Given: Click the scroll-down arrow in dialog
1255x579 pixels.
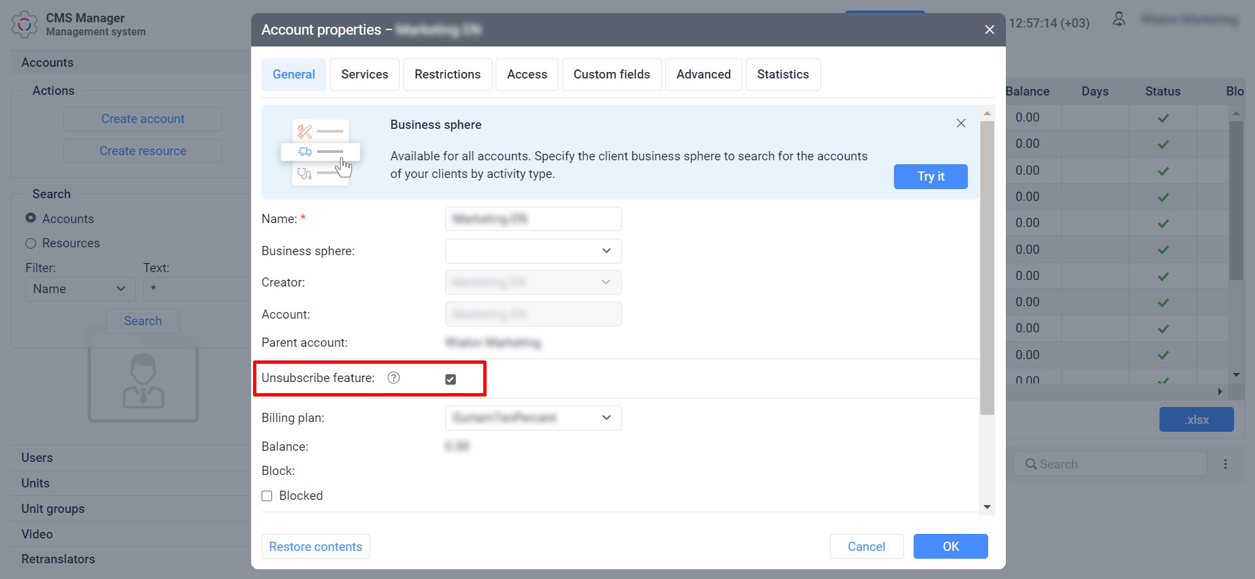Looking at the screenshot, I should pyautogui.click(x=987, y=507).
